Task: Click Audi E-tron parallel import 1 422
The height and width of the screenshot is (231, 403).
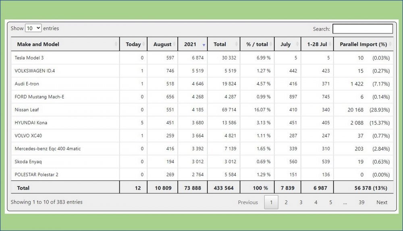Action: [357, 84]
